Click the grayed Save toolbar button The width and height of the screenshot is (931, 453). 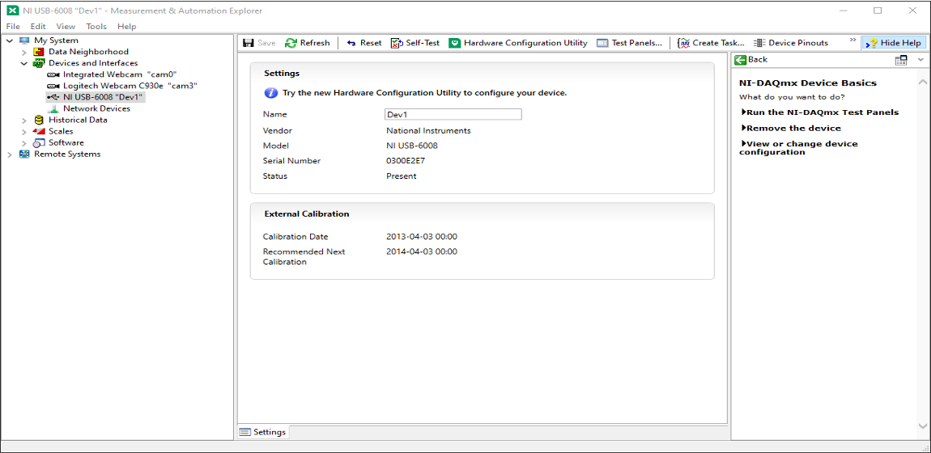coord(260,43)
